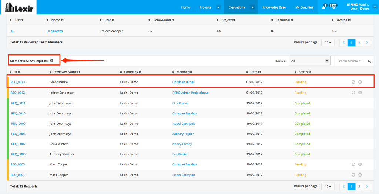Click the Lexir logo
Viewport: 379px width, 194px height.
click(x=19, y=7)
